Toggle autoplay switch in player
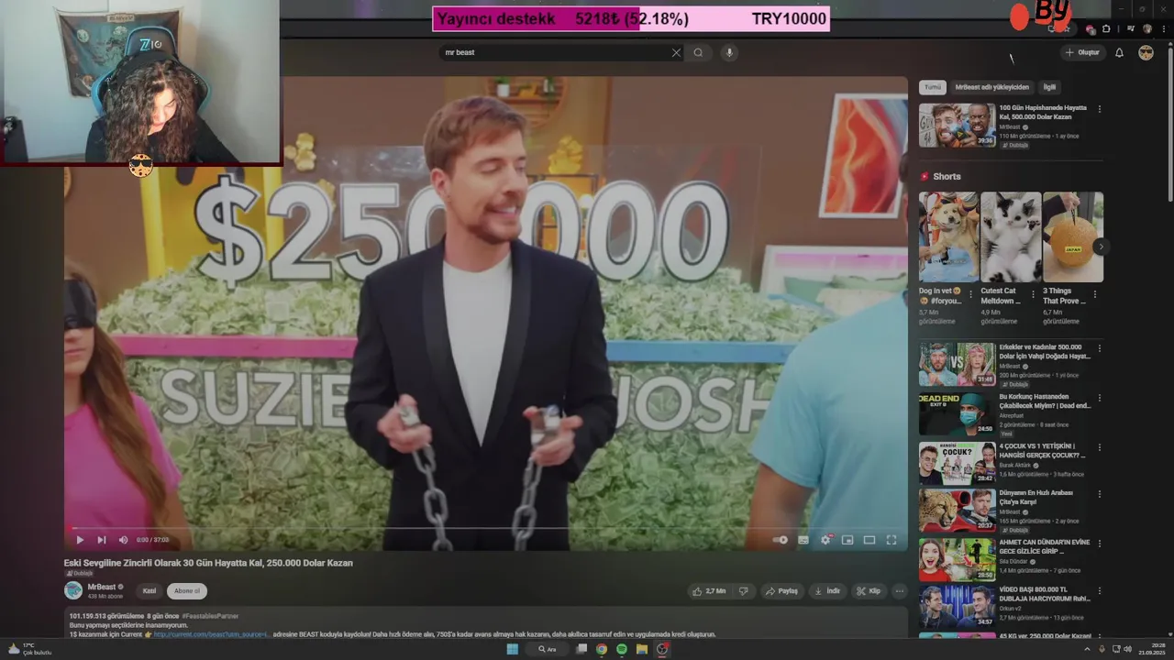 (780, 540)
